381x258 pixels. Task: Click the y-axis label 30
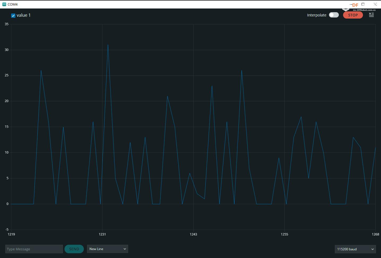click(7, 50)
